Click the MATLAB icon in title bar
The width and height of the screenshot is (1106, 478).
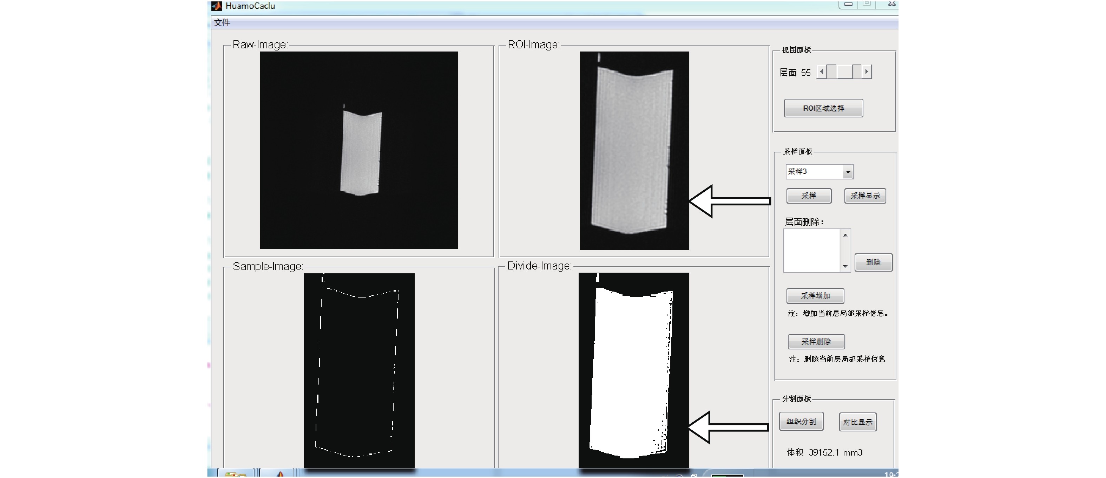coord(217,6)
